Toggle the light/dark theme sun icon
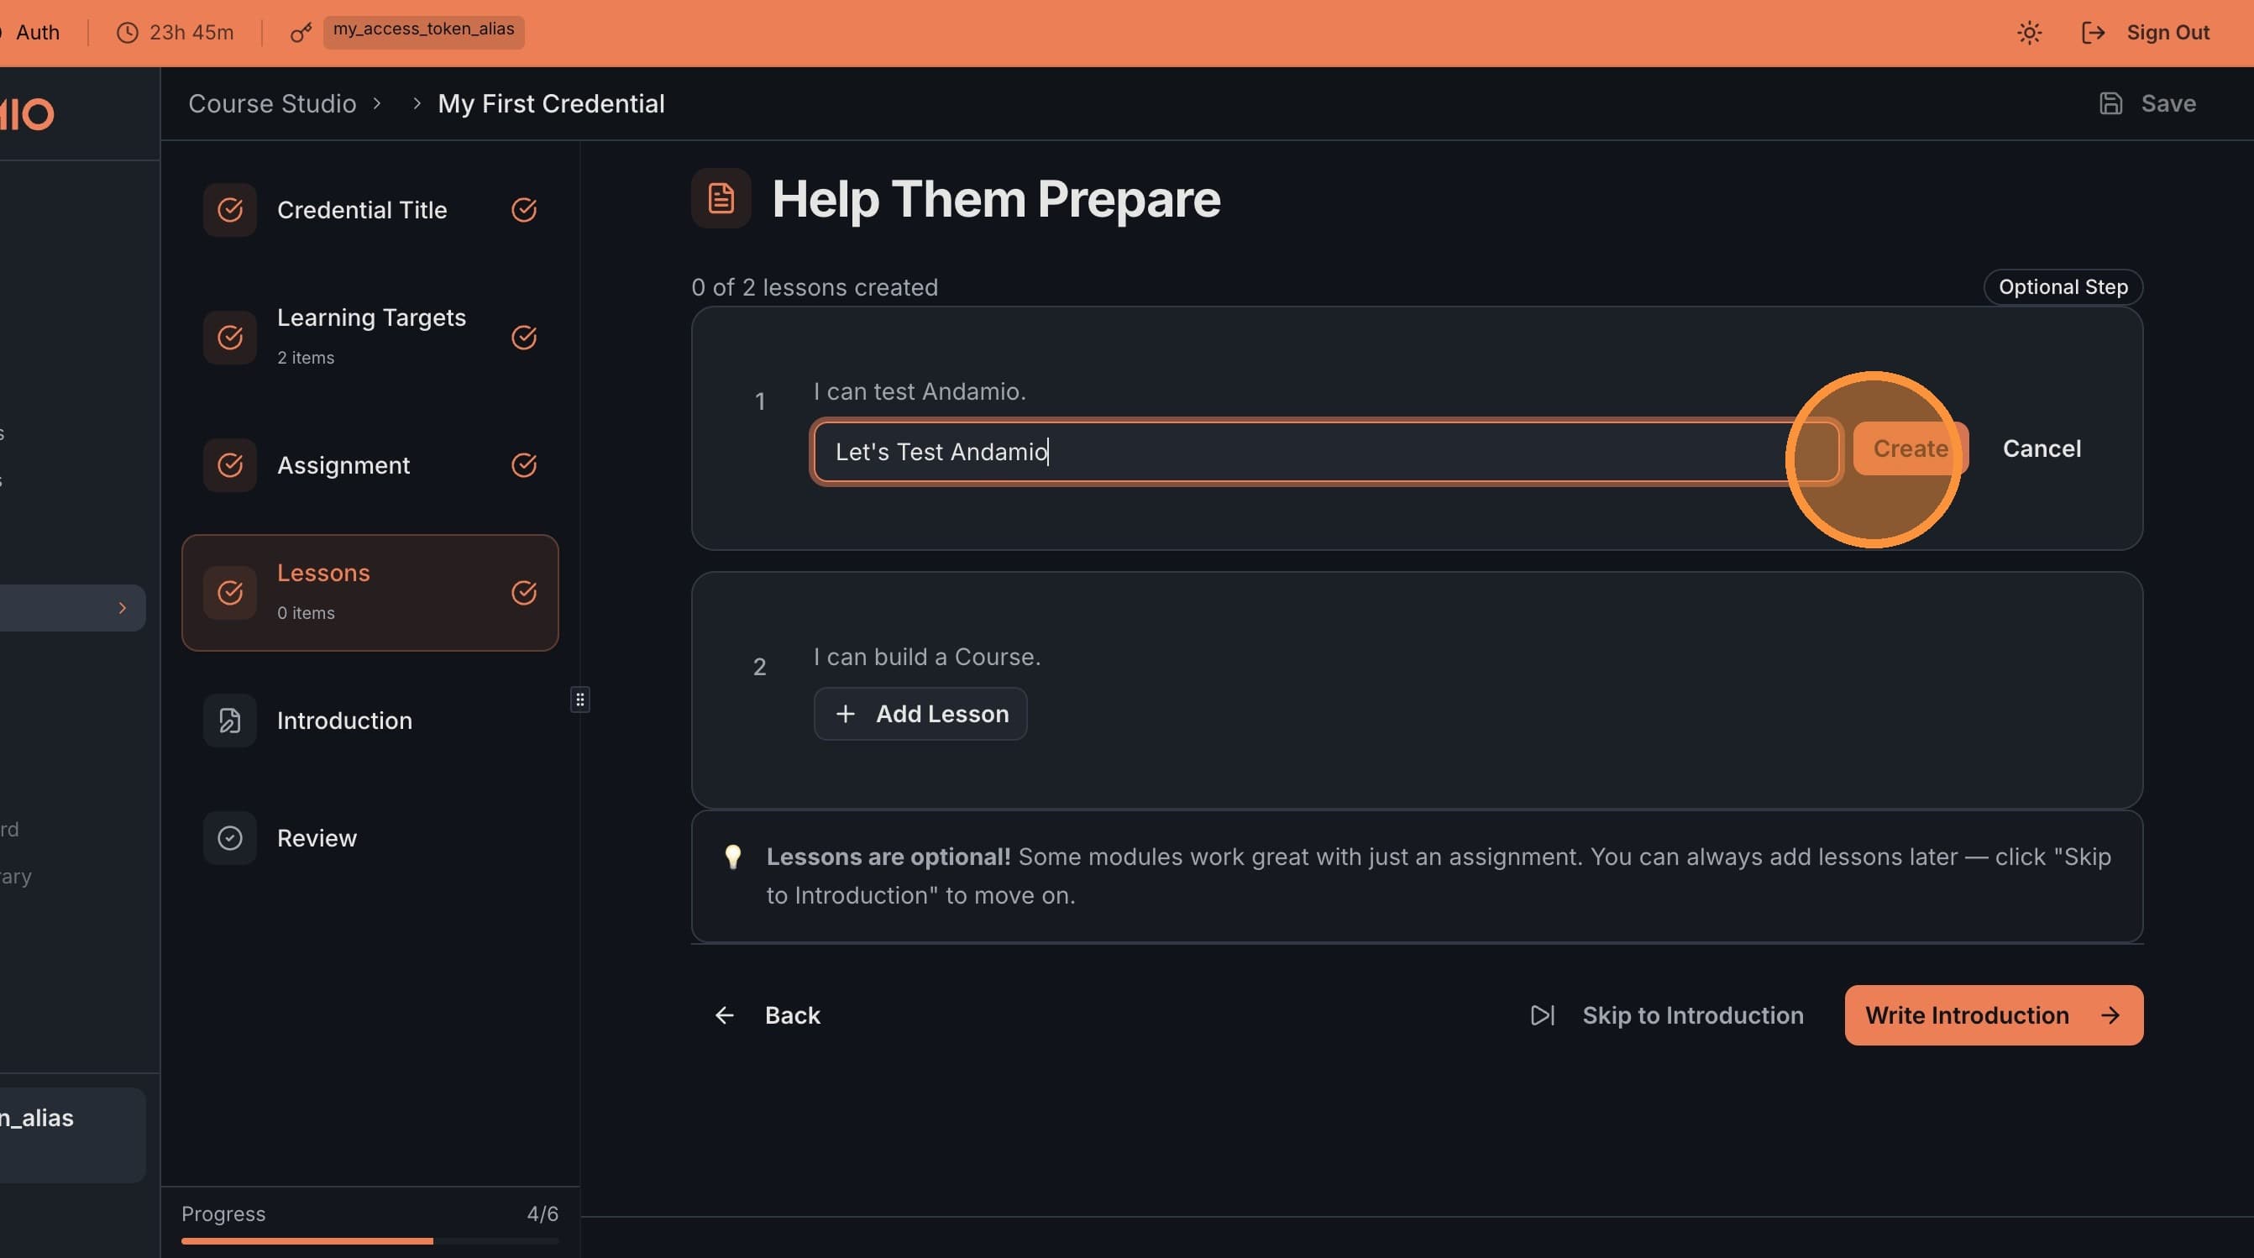The height and width of the screenshot is (1258, 2254). tap(2029, 34)
